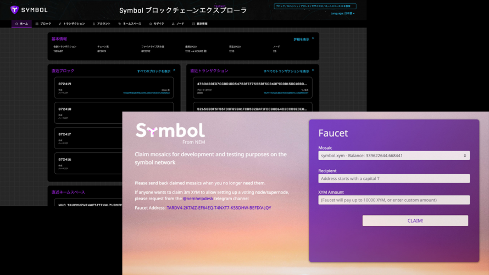This screenshot has width=489, height=275.
Task: Click the Symbol From NEM logo on faucet page
Action: (170, 133)
